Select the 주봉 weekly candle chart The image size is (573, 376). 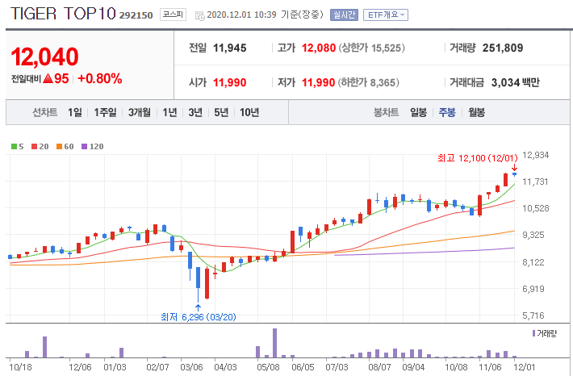click(447, 112)
